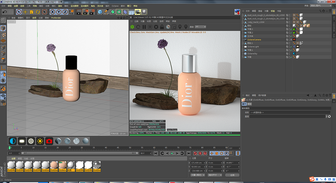Click Render View clapperboard icon
The image size is (336, 183).
(x=79, y=12)
